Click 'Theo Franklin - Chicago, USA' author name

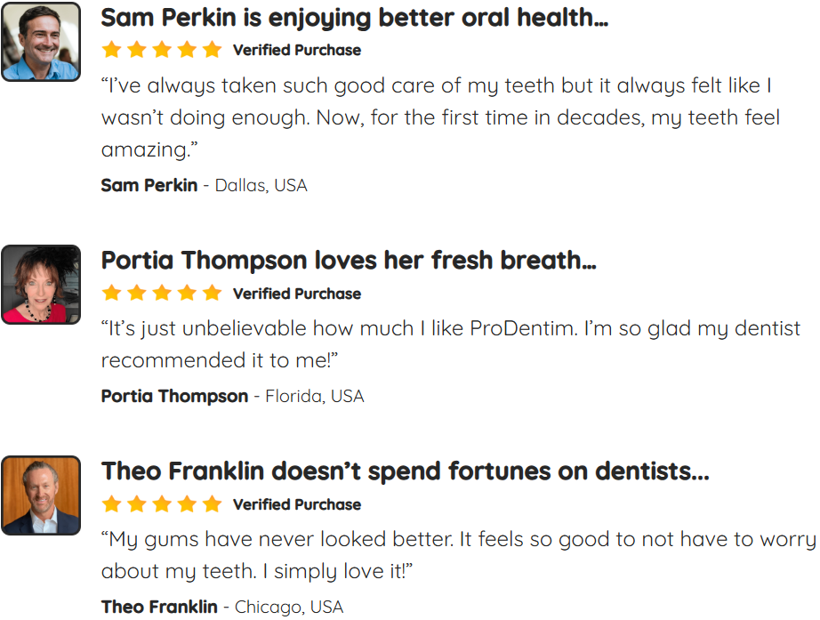pos(159,607)
